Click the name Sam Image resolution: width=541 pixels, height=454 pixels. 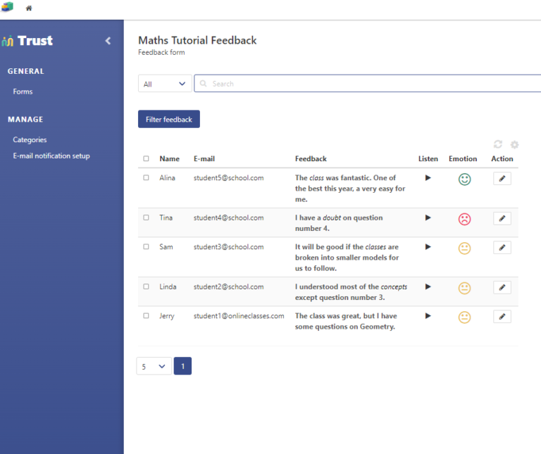click(166, 247)
